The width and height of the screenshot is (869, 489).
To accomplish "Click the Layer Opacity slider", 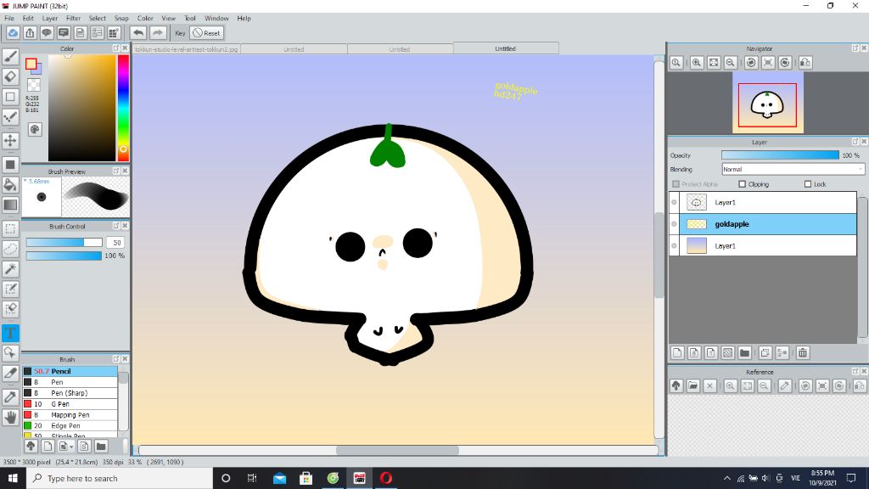I will tap(780, 155).
